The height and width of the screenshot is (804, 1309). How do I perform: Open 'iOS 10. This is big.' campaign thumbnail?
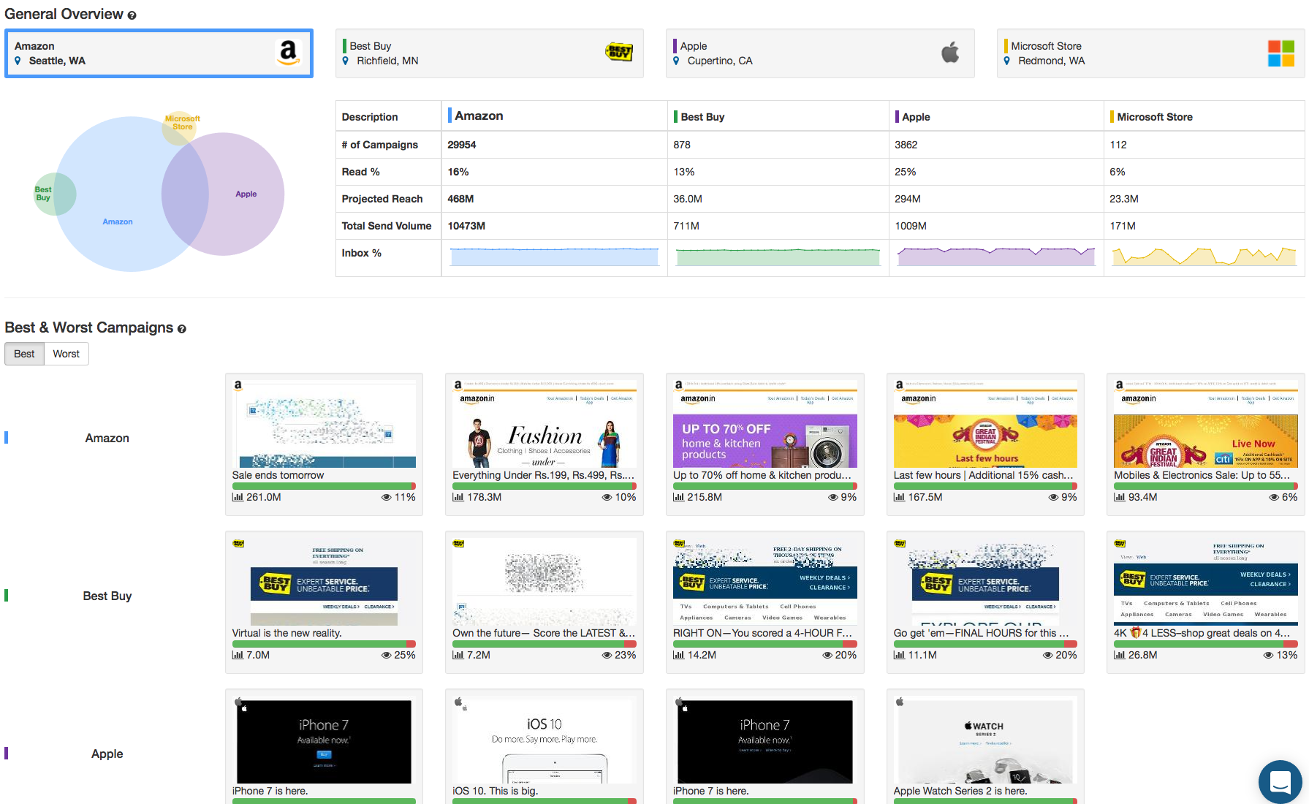[x=545, y=740]
